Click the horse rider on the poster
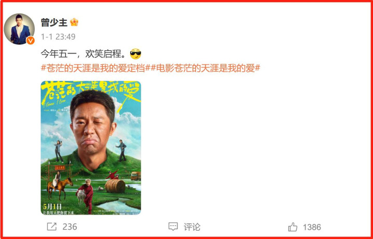 pos(59,185)
